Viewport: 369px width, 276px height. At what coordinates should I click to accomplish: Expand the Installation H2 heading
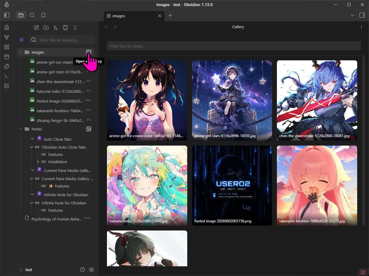pyautogui.click(x=38, y=162)
